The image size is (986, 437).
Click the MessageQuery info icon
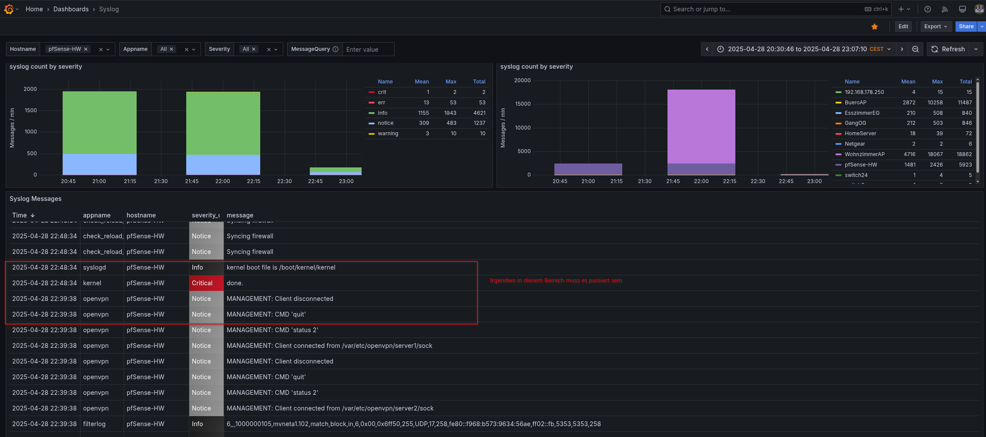[x=335, y=49]
